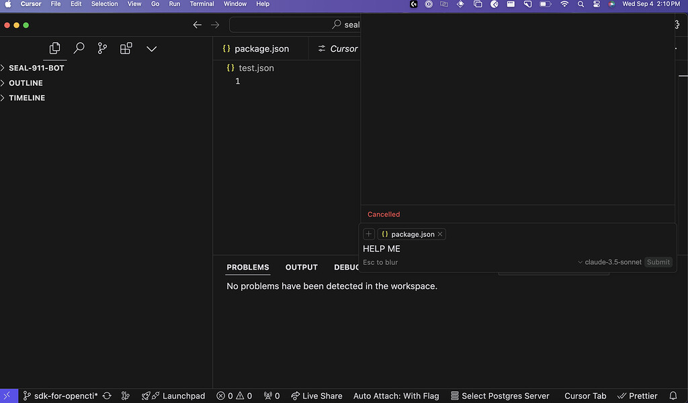Click the HELP ME chat input field

[x=470, y=248]
